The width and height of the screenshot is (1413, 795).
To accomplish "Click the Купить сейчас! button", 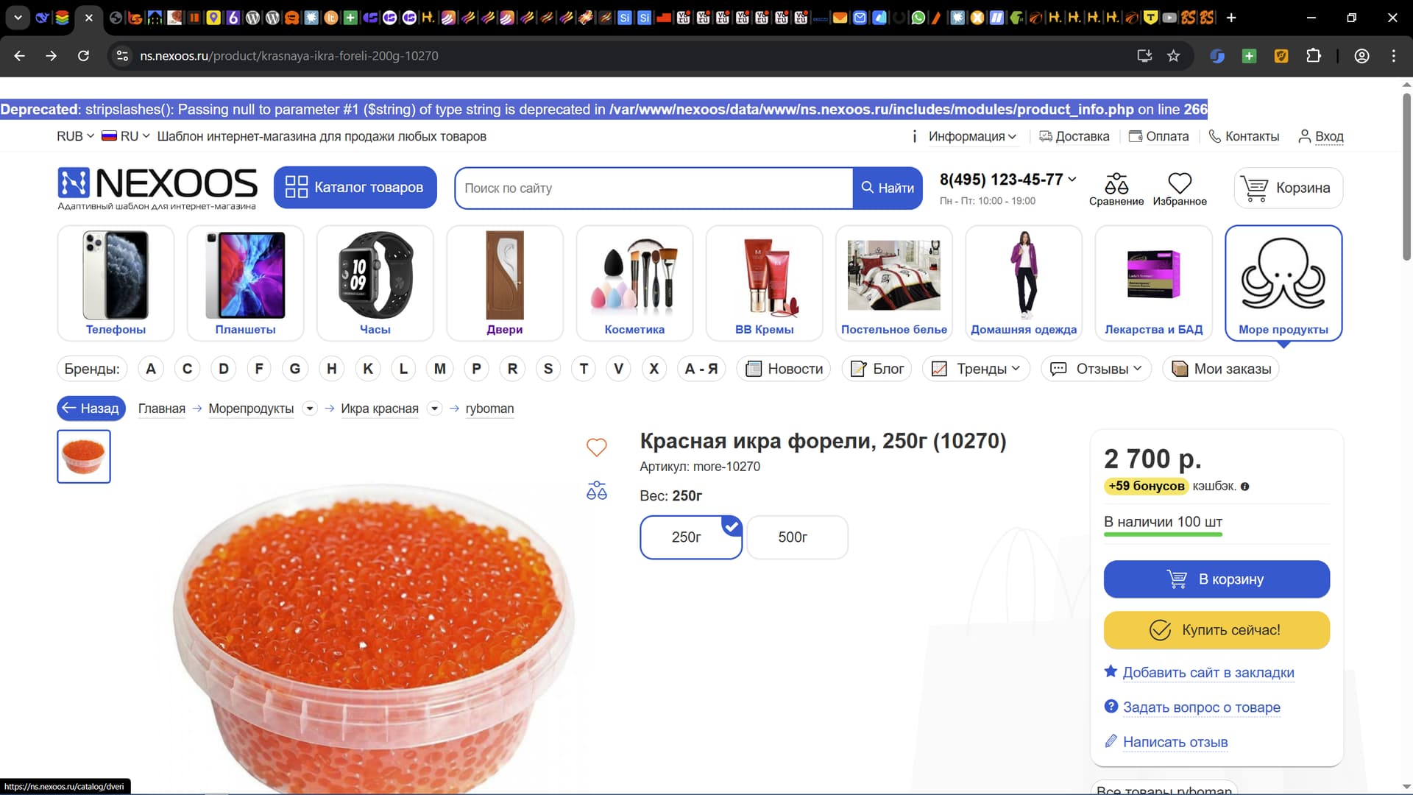I will click(1216, 630).
